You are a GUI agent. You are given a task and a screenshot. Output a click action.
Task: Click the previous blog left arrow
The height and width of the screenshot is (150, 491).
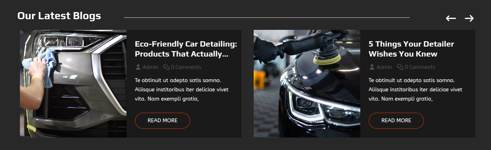click(x=451, y=18)
